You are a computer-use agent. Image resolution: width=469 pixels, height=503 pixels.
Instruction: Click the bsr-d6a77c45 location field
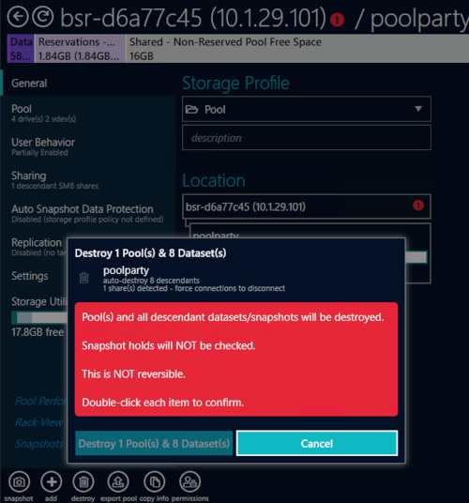(307, 206)
